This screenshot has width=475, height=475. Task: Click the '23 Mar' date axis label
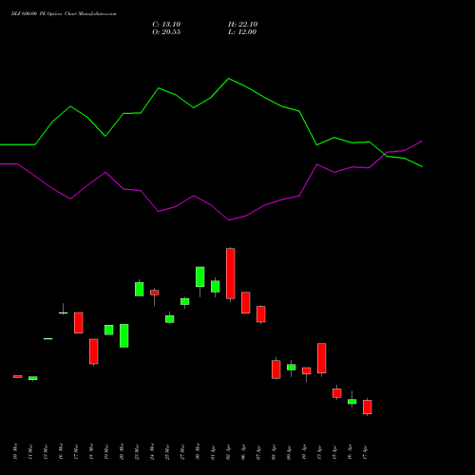(x=137, y=451)
